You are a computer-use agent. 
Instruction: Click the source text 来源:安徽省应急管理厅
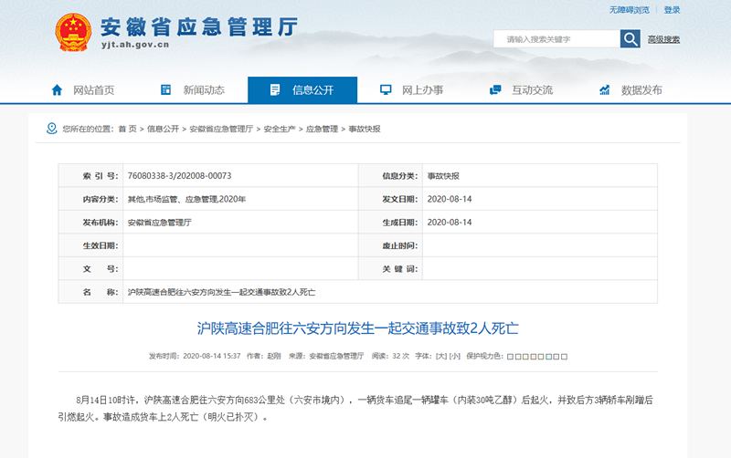tap(326, 356)
